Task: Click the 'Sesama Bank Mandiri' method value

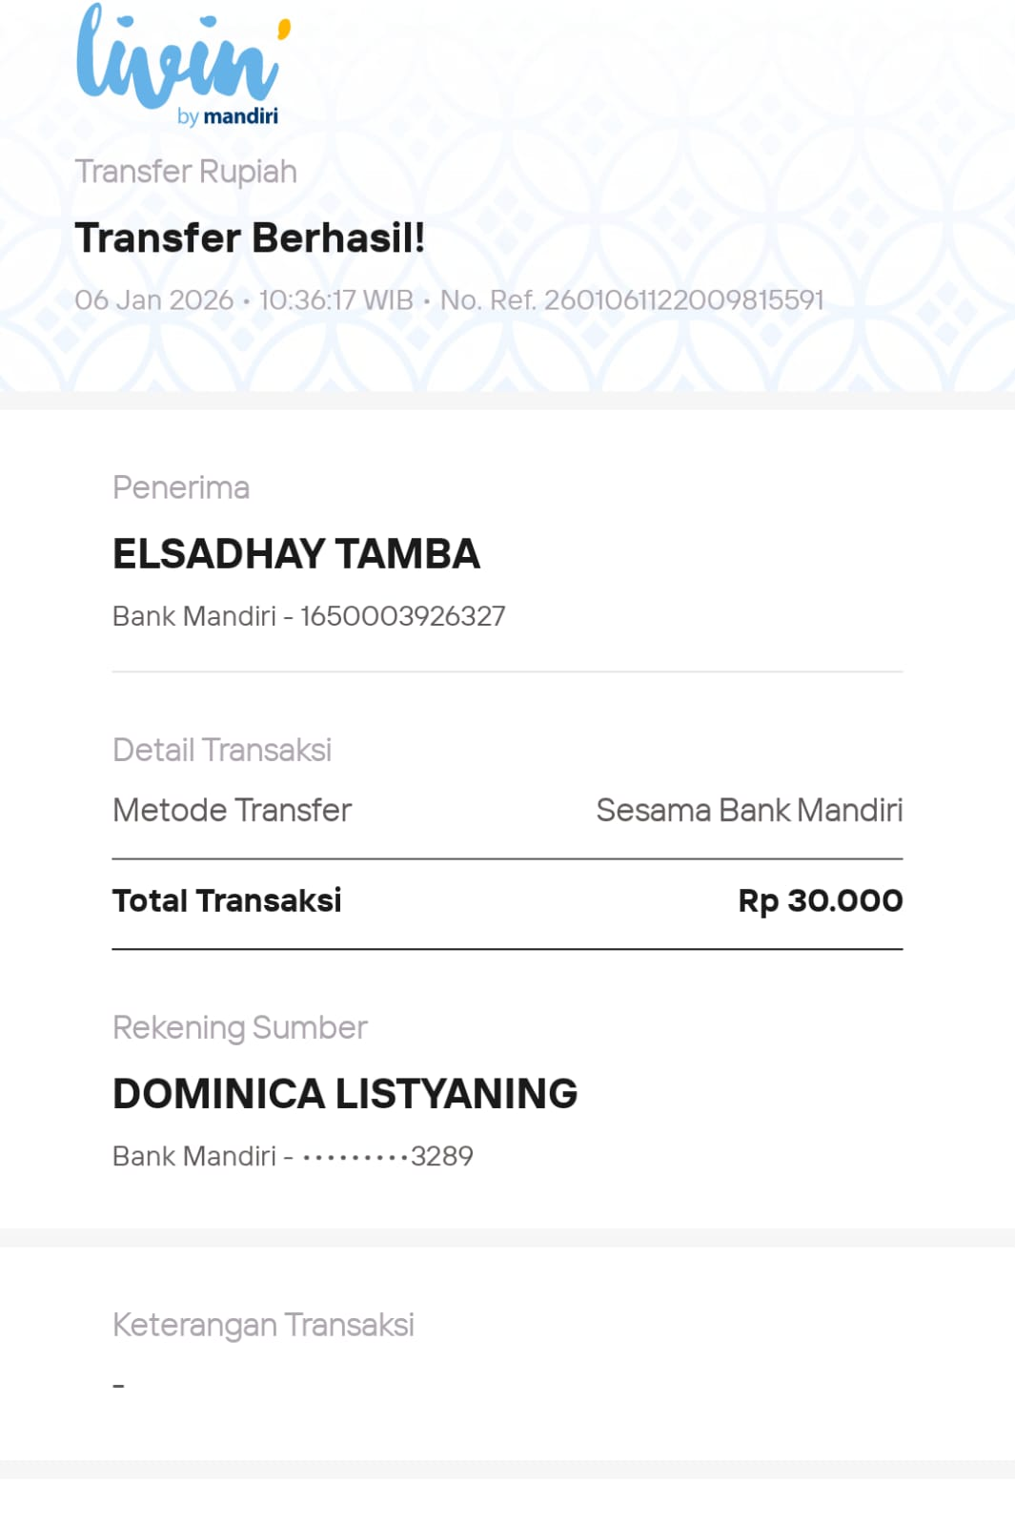Action: tap(749, 811)
